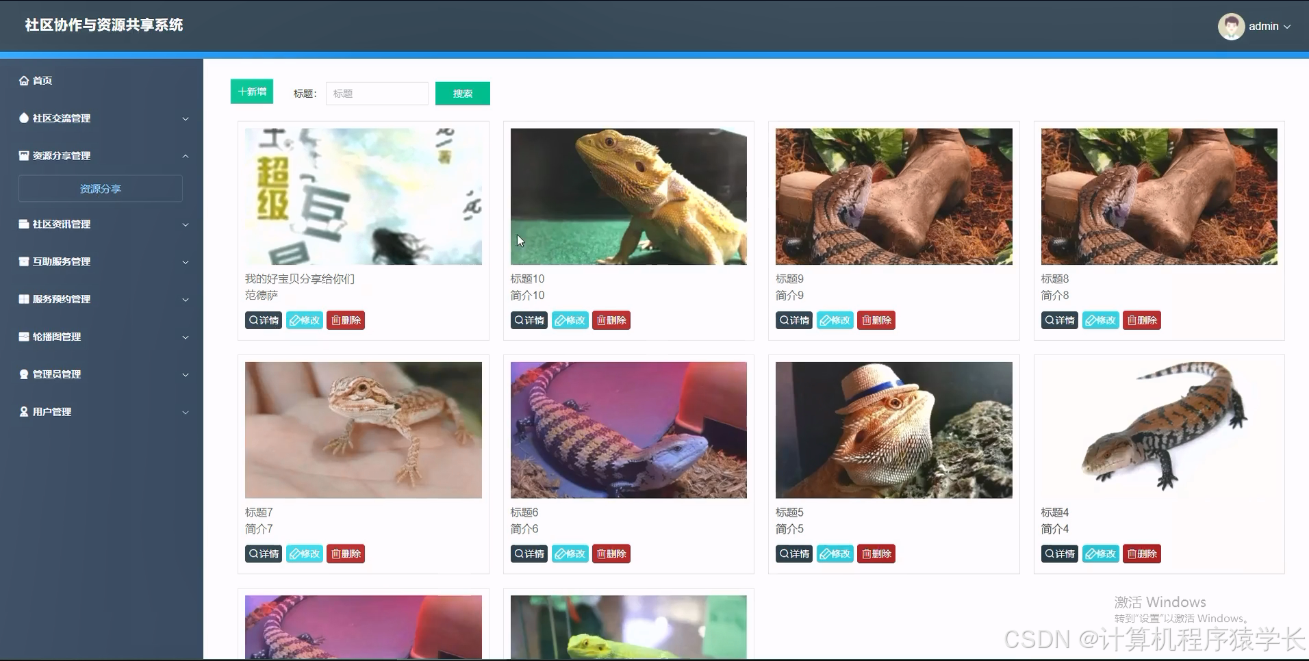Click the 轮播图管理 sidebar icon

(x=24, y=337)
